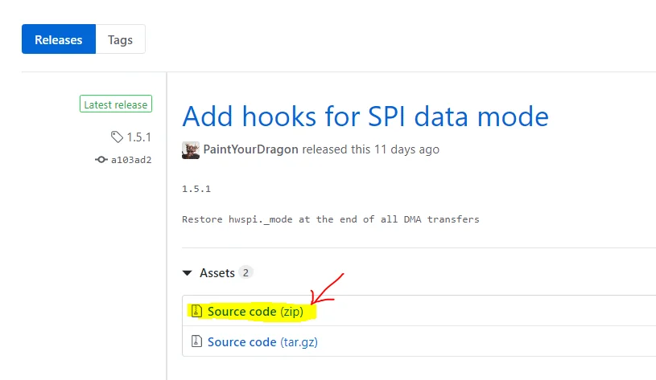Open the 1.5.1 tag link
The width and height of the screenshot is (656, 380).
[139, 137]
